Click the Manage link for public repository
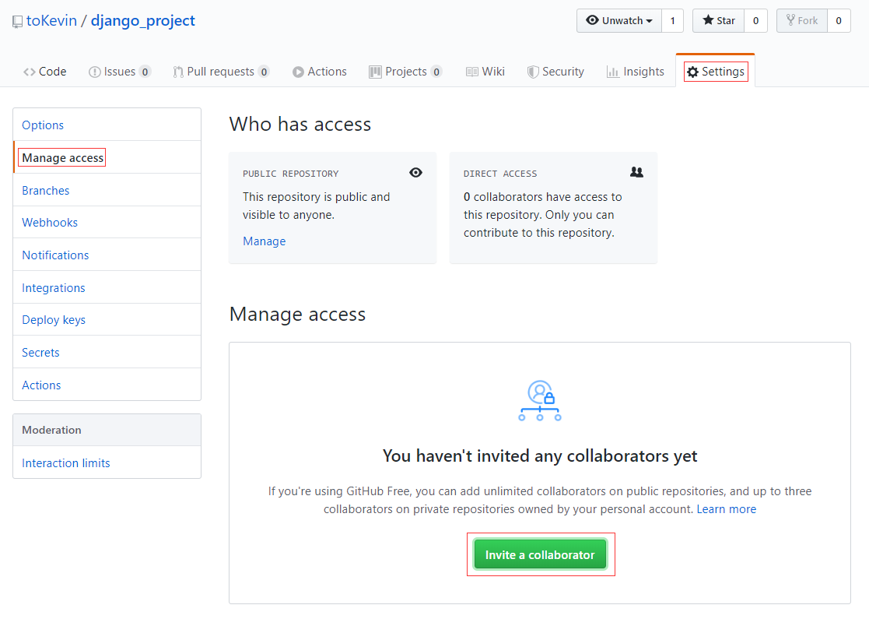Image resolution: width=869 pixels, height=619 pixels. point(265,241)
